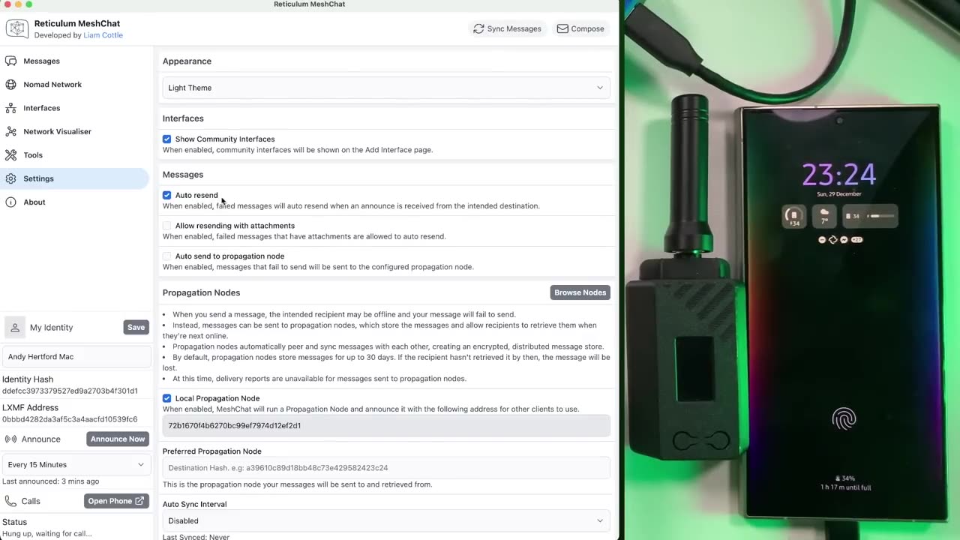Image resolution: width=960 pixels, height=540 pixels.
Task: Click external link icon in Open Phone
Action: pos(139,501)
